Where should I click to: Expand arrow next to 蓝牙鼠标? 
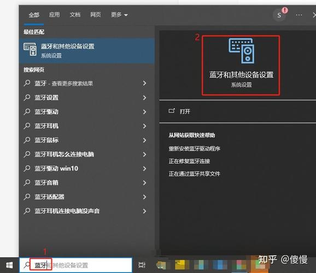click(144, 140)
